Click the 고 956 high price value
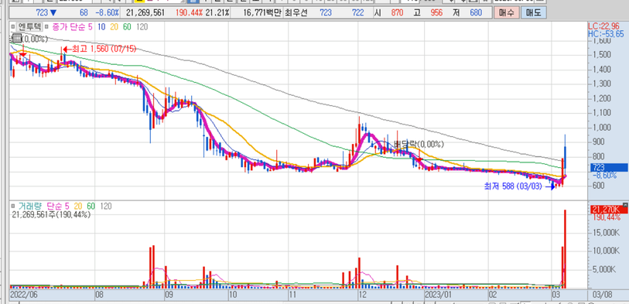Image resolution: width=629 pixels, height=304 pixels. tap(436, 13)
